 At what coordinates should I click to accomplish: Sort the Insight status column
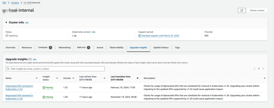click(x=57, y=78)
